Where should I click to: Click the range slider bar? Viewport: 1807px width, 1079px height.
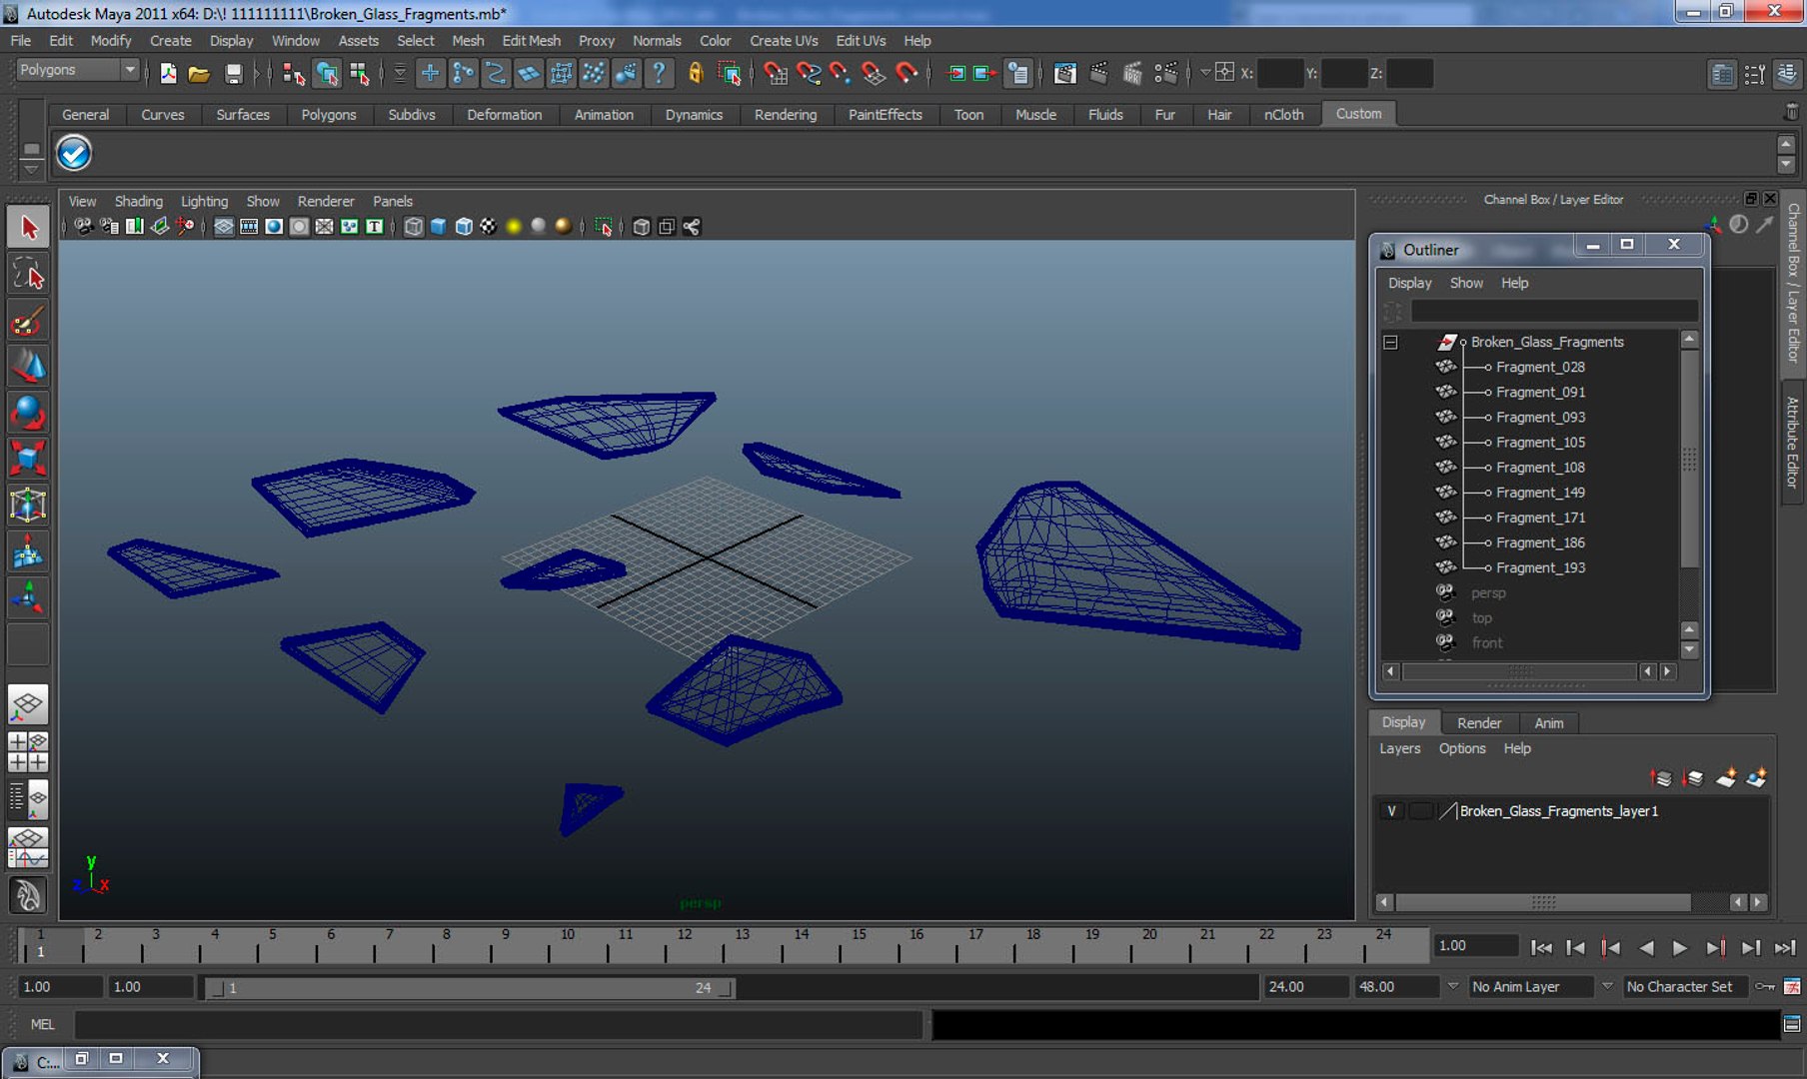470,988
